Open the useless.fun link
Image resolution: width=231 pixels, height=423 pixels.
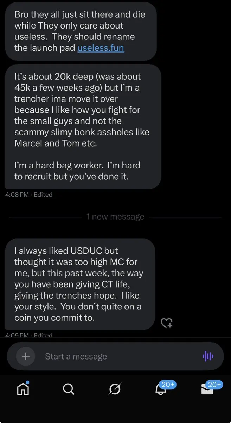(x=101, y=48)
